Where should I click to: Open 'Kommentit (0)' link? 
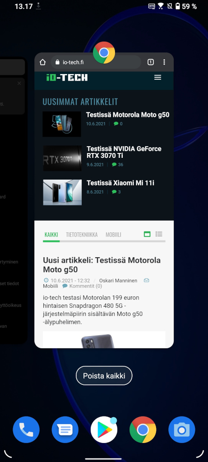86,286
